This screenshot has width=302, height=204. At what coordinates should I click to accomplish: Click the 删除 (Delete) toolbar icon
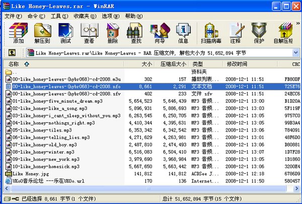coord(113,33)
